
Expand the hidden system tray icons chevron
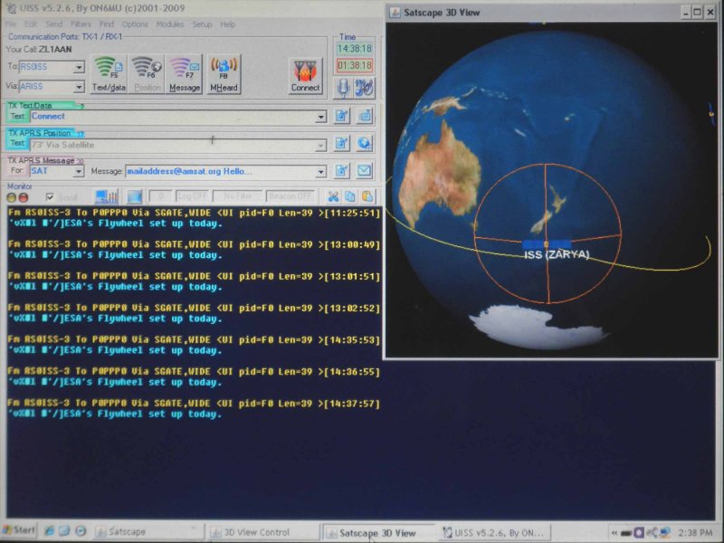point(614,533)
